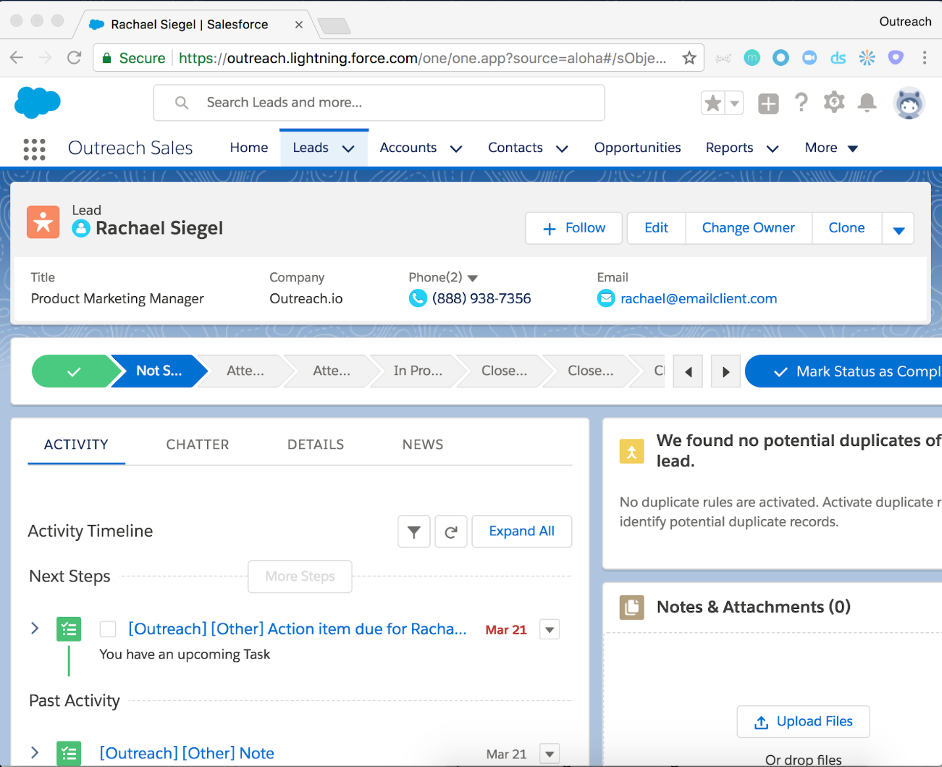942x767 pixels.
Task: Open more lead actions dropdown next to Clone
Action: click(898, 228)
